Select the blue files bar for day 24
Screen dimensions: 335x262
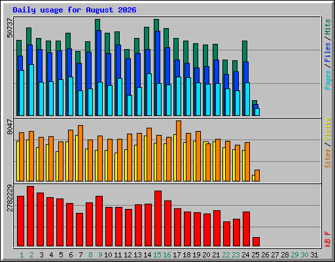tap(246, 72)
